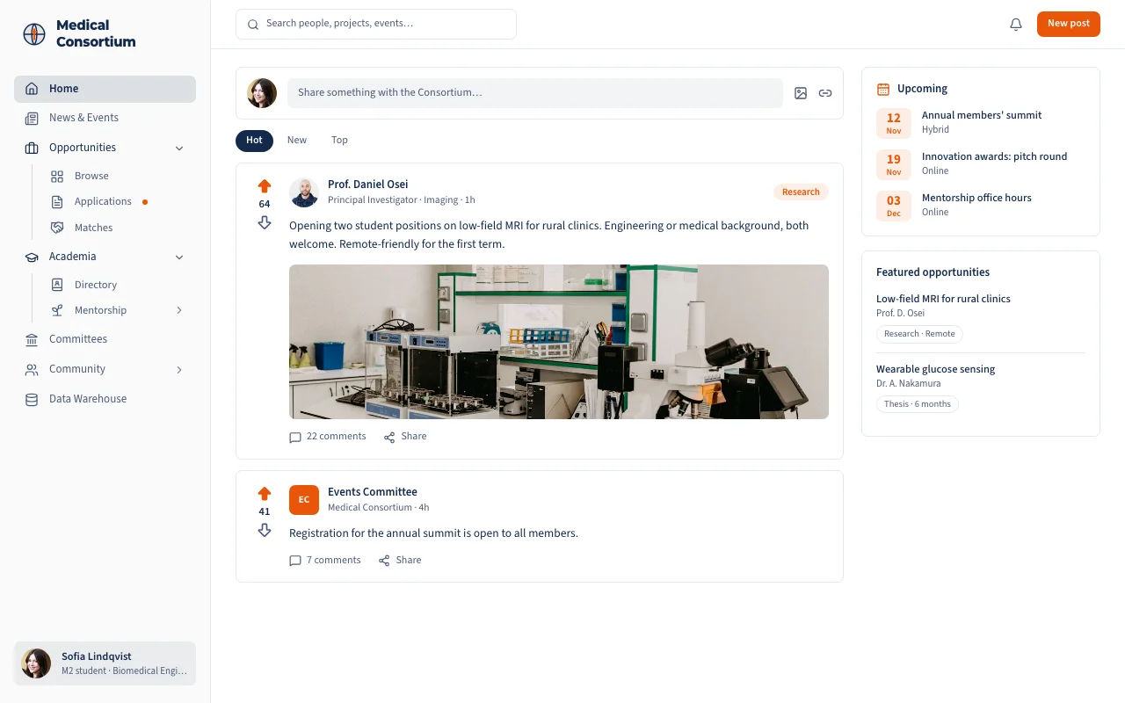Go to Home in the sidebar
Screen dimensions: 1125x703
pos(105,89)
